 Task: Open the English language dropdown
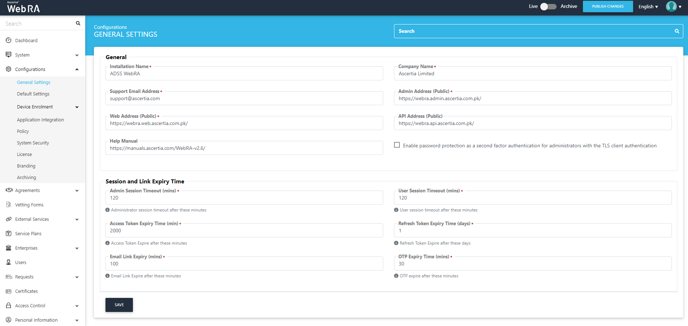click(x=648, y=6)
